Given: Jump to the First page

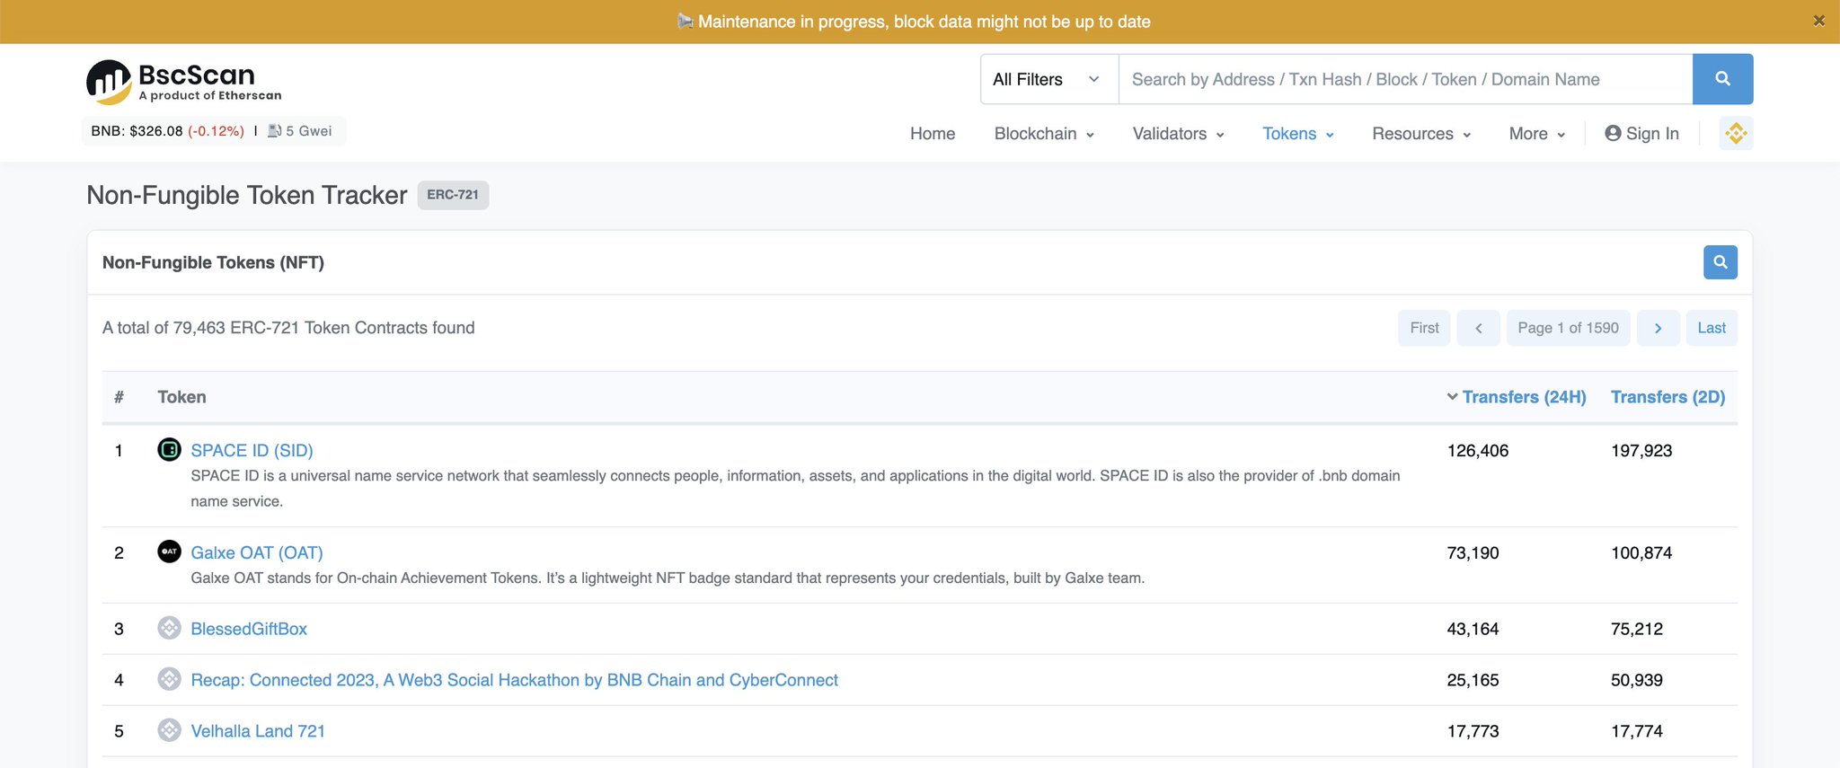Looking at the screenshot, I should (1424, 328).
